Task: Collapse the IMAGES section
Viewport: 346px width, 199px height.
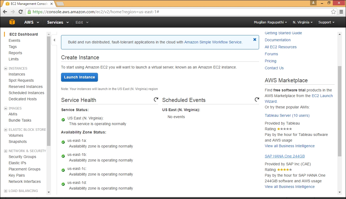Action: coord(6,108)
